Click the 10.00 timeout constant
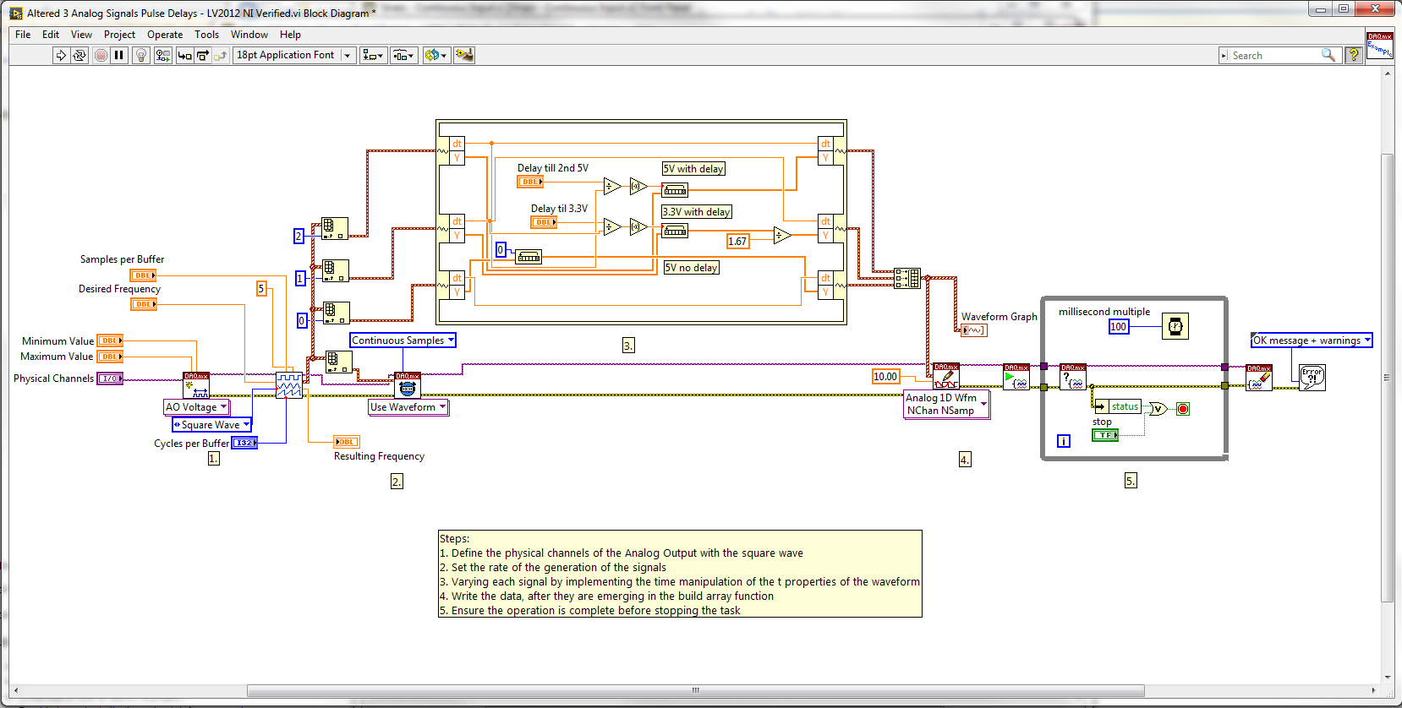This screenshot has height=708, width=1402. (885, 377)
